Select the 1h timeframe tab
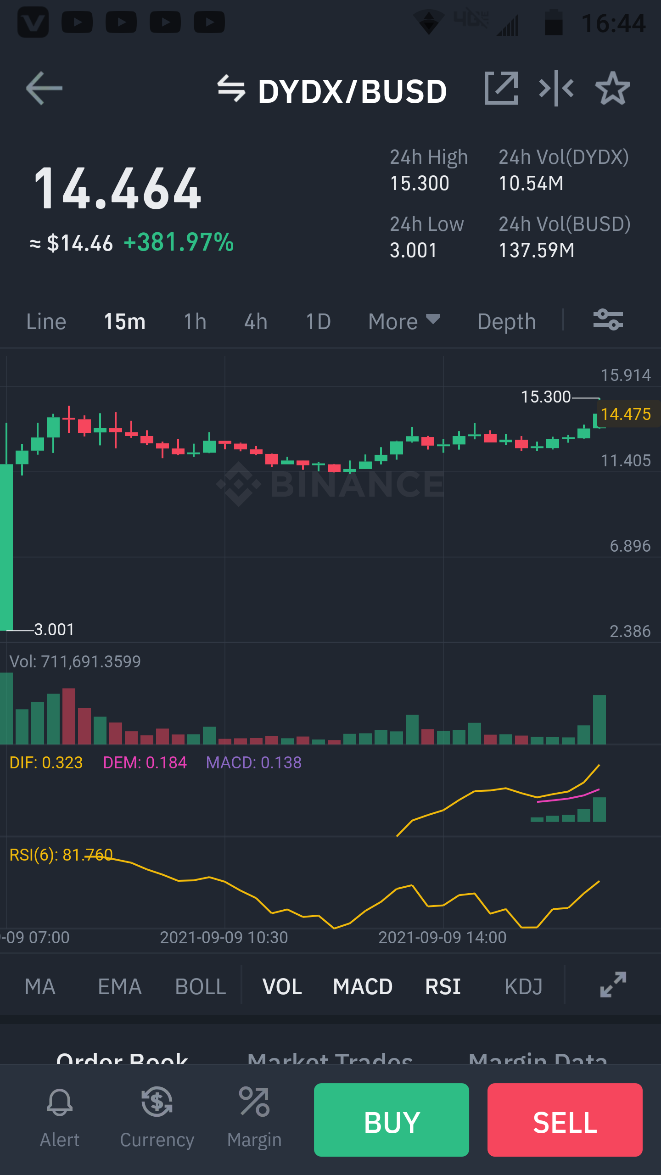The width and height of the screenshot is (661, 1175). [195, 321]
